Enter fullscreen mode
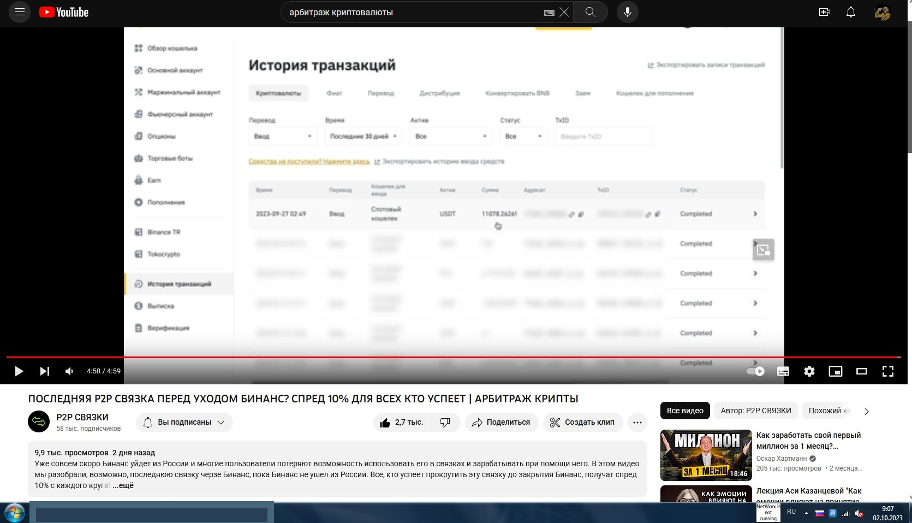The height and width of the screenshot is (523, 912). click(888, 371)
